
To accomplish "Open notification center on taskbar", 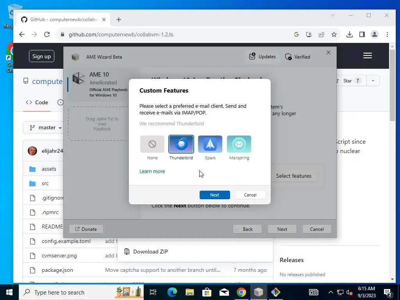I will pos(388,292).
